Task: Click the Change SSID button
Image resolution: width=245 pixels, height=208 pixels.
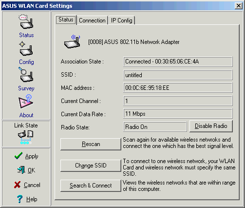Action: click(91, 166)
